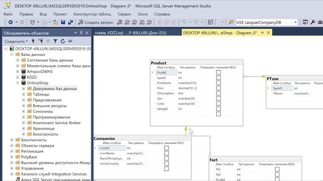Screen dimensions: 323x181
Task: Refresh the Object Explorer tree
Action: coord(63,41)
